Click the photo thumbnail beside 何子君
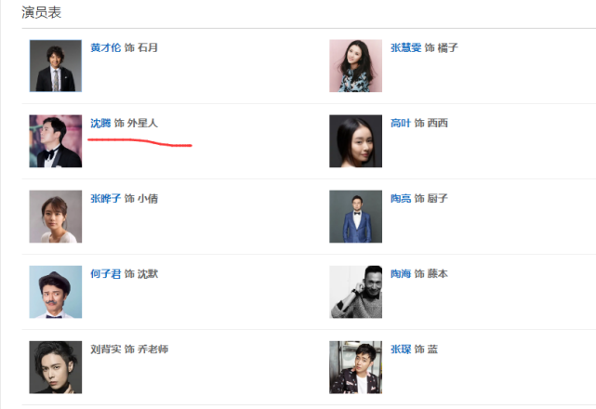Image resolution: width=596 pixels, height=409 pixels. pyautogui.click(x=56, y=292)
